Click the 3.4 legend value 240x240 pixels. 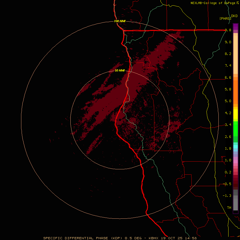coord(228,125)
